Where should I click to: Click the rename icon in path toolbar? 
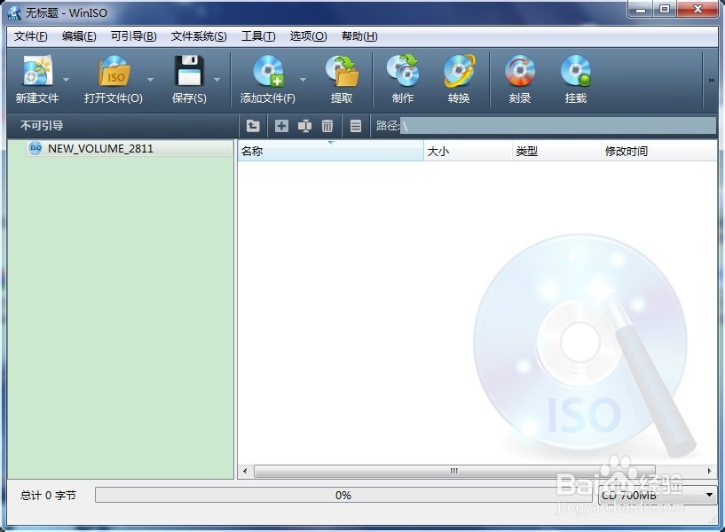point(304,126)
